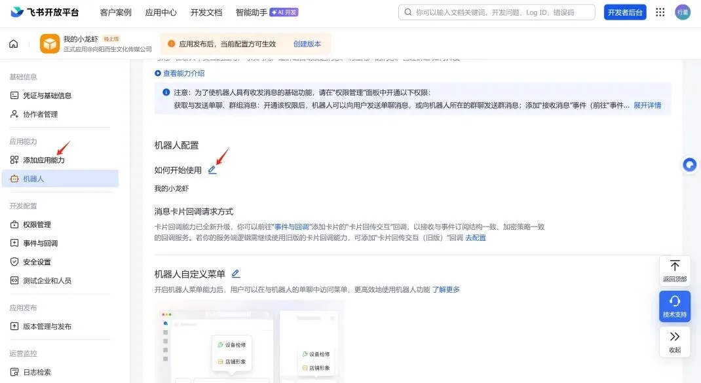
Task: Select 机器人 sidebar item
Action: [60, 179]
